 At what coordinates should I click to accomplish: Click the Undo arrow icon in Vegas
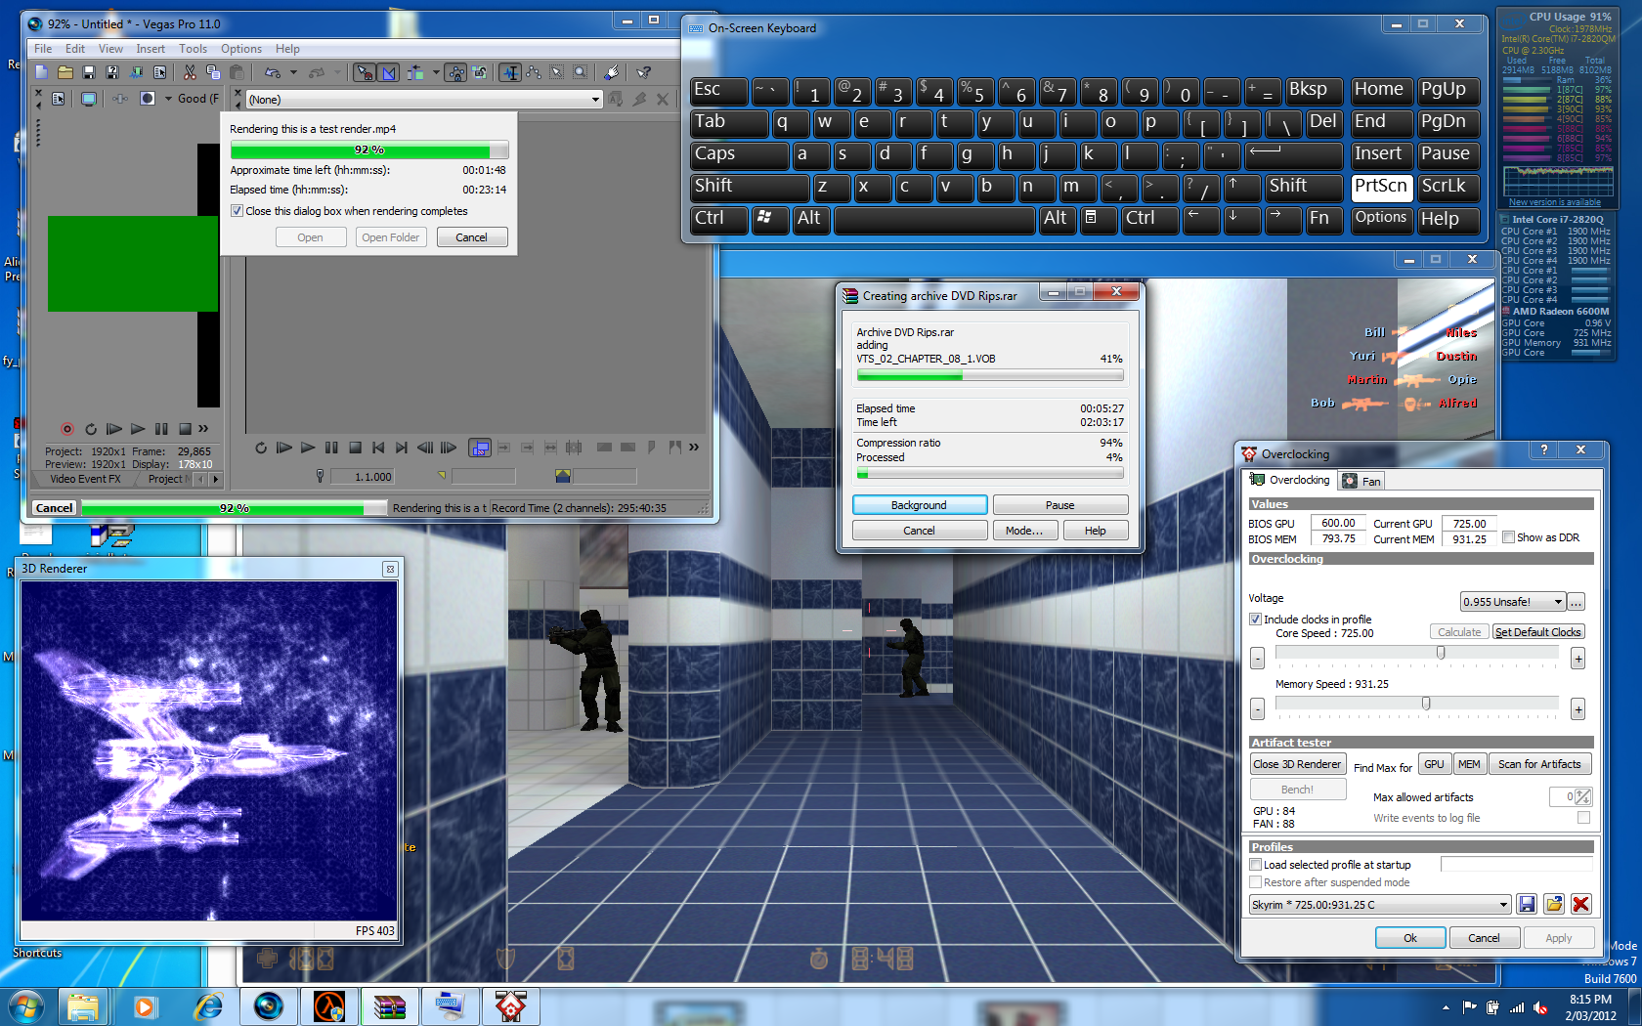(x=273, y=72)
